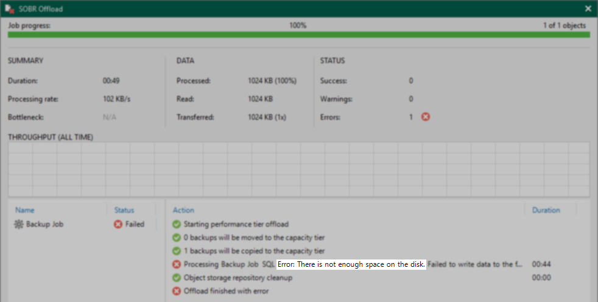Screen dimensions: 598x302
Task: Click the throughput graph area
Action: [299, 170]
